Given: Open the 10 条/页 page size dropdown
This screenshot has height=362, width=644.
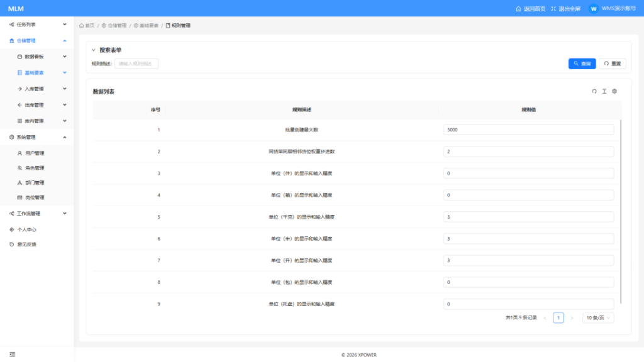Looking at the screenshot, I should click(x=598, y=318).
